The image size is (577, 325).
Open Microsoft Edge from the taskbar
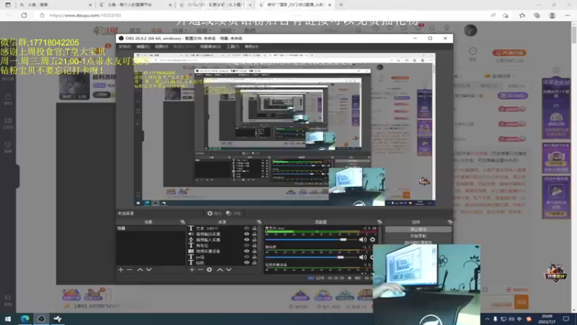click(25, 318)
